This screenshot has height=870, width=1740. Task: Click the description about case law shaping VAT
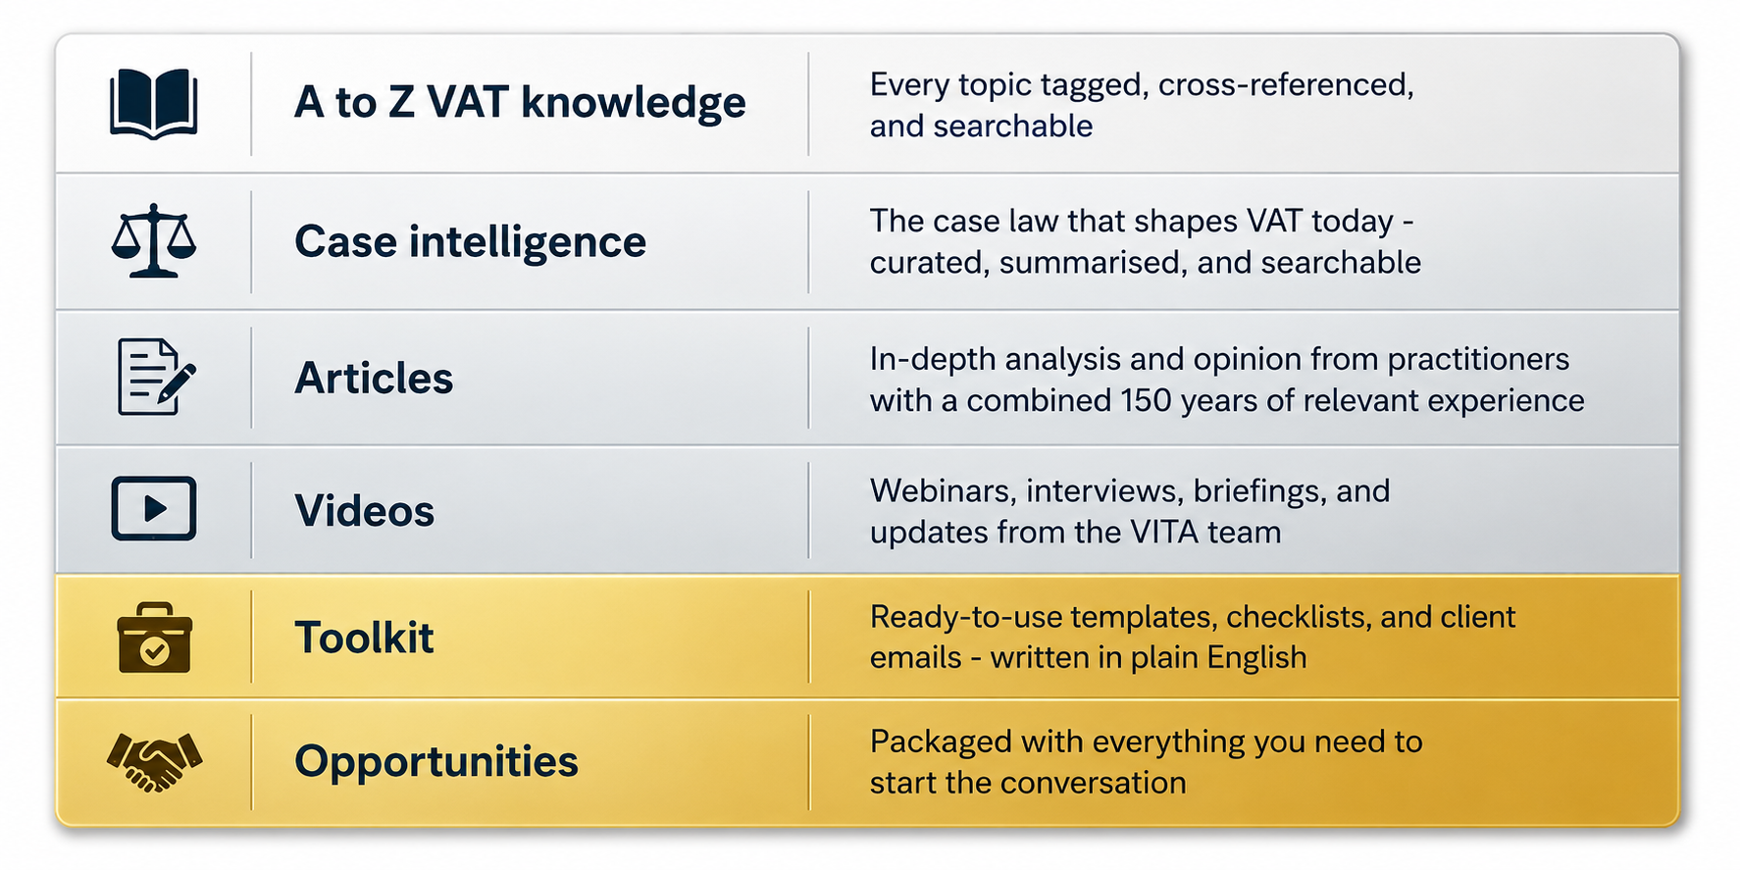click(x=1145, y=241)
